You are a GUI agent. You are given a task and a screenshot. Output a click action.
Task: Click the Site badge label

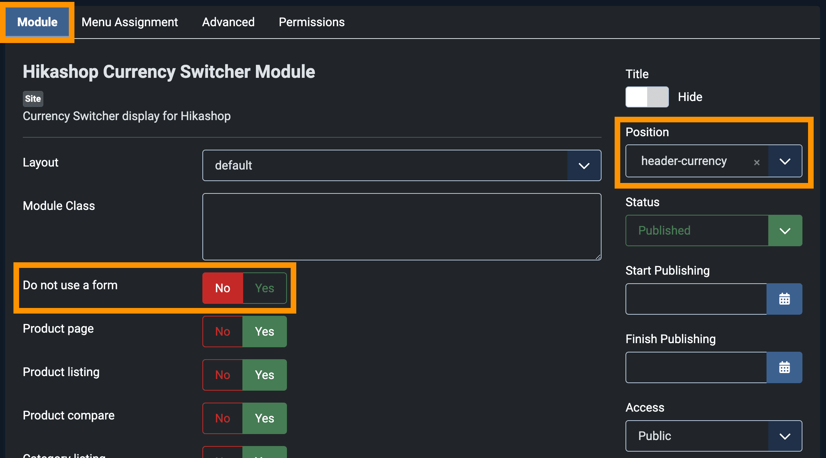33,99
